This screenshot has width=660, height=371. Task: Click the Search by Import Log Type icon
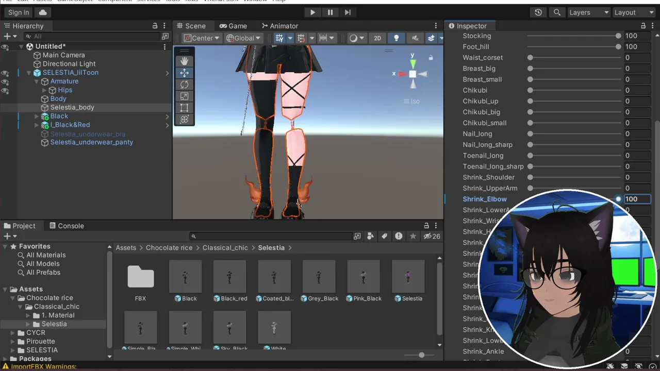399,236
